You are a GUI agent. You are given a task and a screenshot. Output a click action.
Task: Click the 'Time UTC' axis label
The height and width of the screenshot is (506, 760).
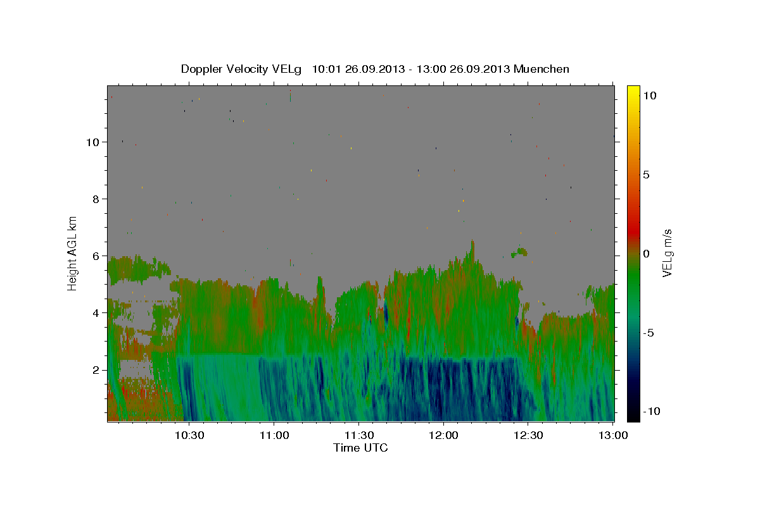pos(360,448)
